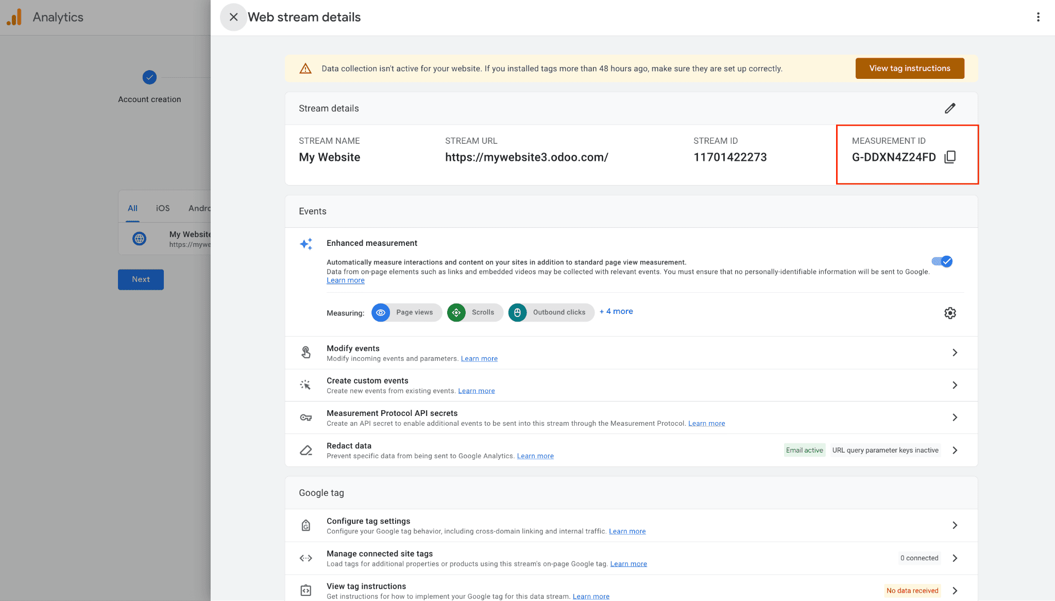Image resolution: width=1055 pixels, height=601 pixels.
Task: Expand Create custom events chevron
Action: coord(955,385)
